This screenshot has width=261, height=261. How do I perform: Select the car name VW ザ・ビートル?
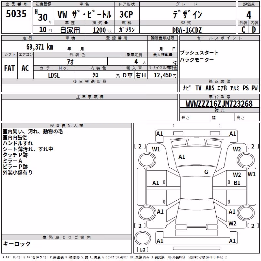[x=84, y=14]
